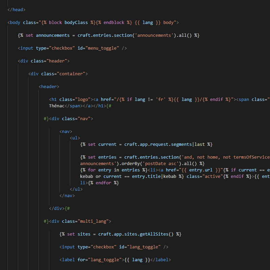The image size is (270, 270).
Task: Click the "header" class value
Action: click(57, 61)
